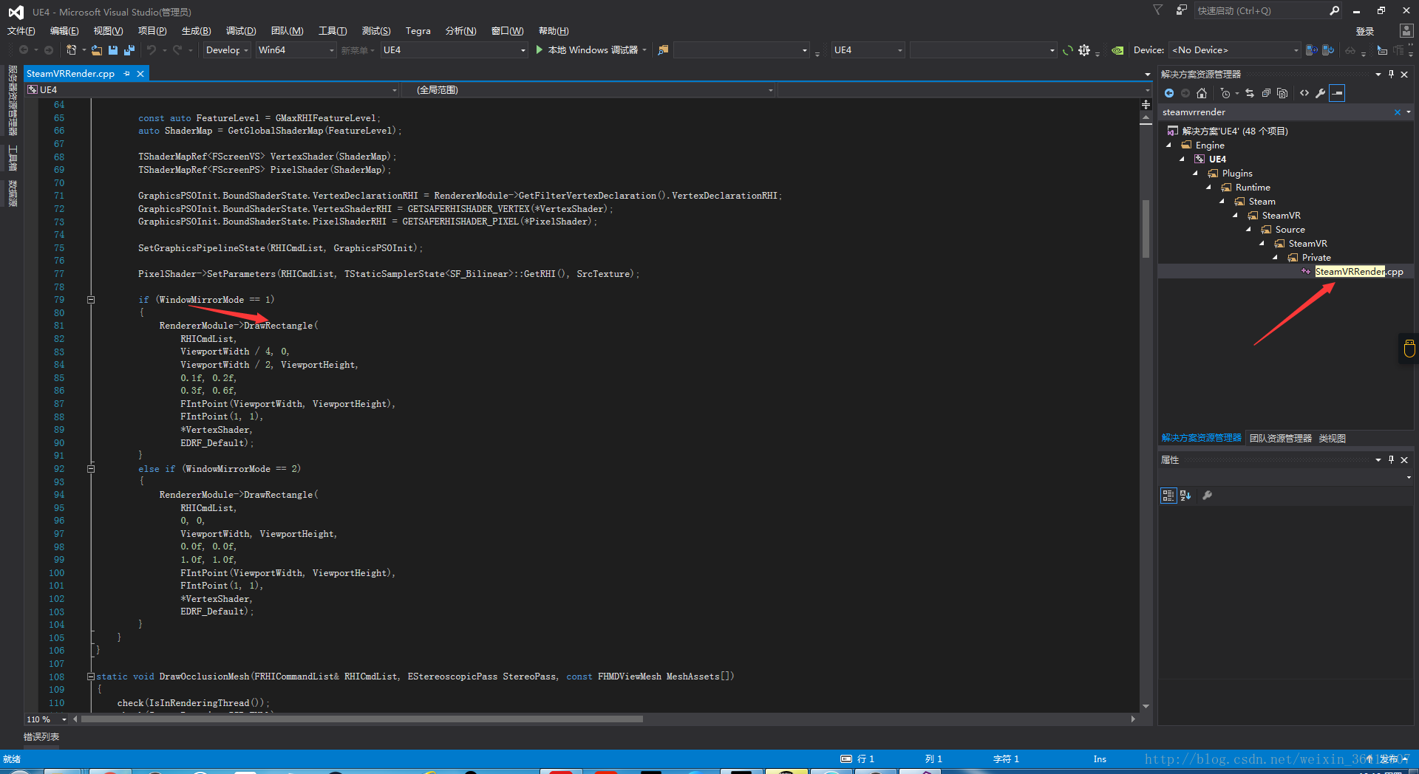This screenshot has width=1419, height=774.
Task: Open the 编辑(E) menu
Action: (x=64, y=31)
